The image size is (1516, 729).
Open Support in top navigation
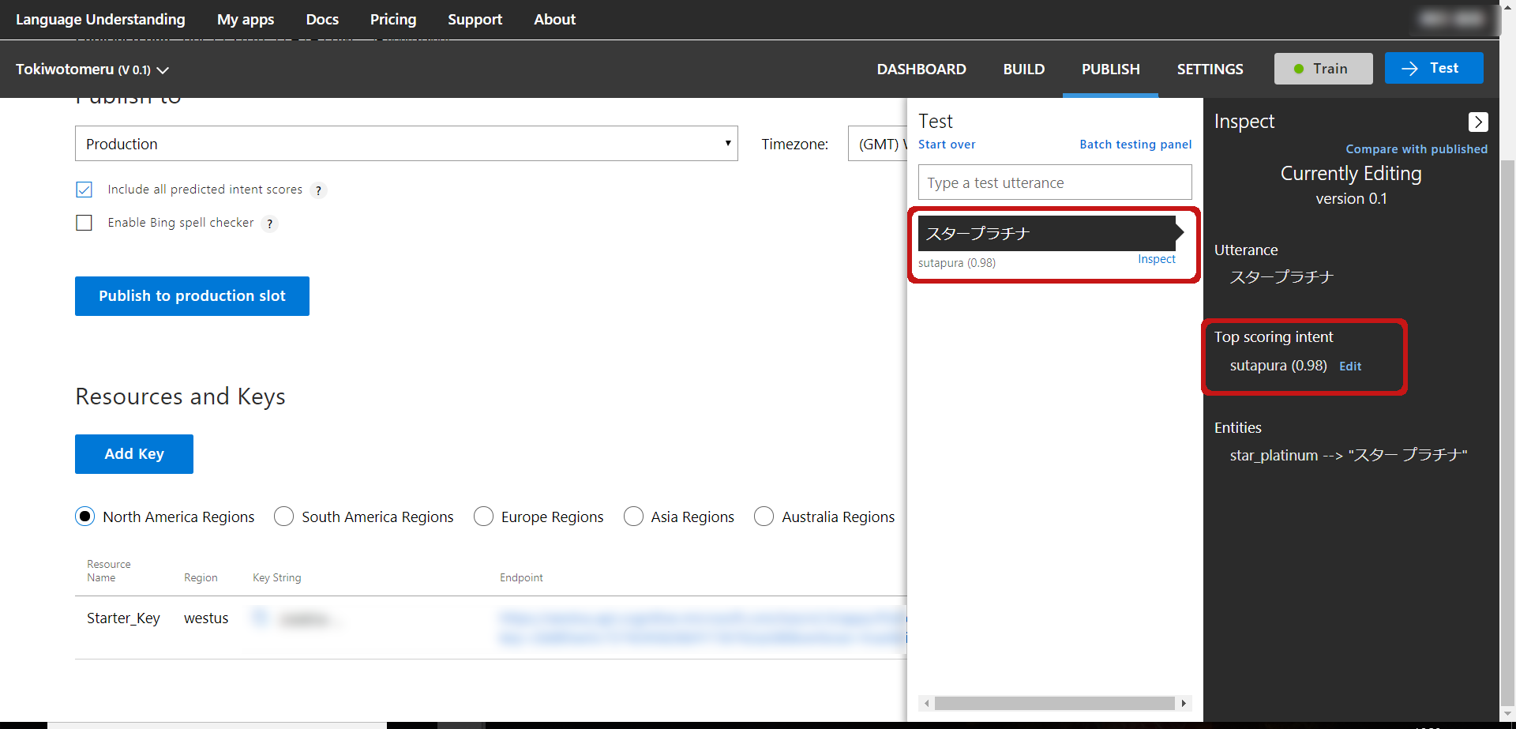pyautogui.click(x=475, y=20)
